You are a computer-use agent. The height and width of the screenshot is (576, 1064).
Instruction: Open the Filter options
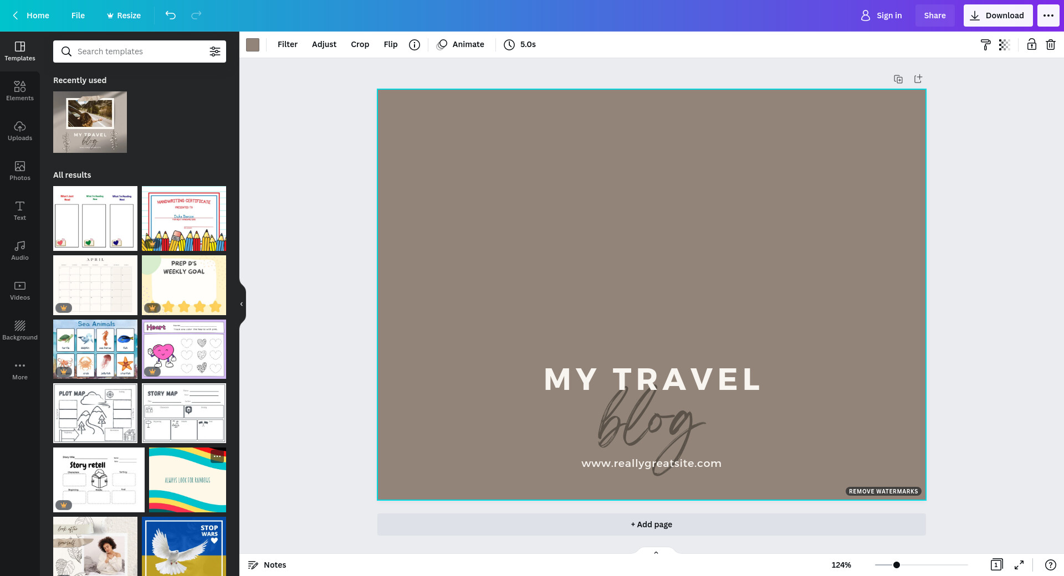[287, 44]
